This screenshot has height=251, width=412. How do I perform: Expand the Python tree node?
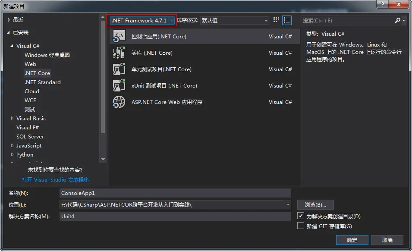click(x=12, y=154)
